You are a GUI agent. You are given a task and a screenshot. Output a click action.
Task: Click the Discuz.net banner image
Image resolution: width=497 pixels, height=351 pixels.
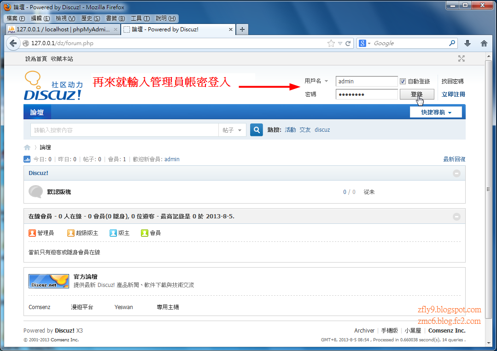click(x=48, y=281)
